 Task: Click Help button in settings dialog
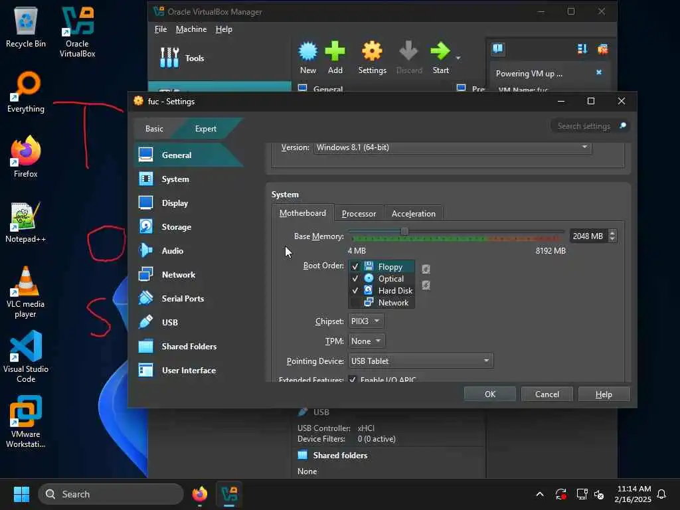pyautogui.click(x=604, y=394)
